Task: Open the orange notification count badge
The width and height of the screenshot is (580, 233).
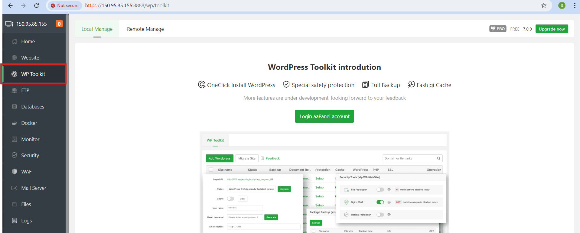Action: click(x=59, y=24)
